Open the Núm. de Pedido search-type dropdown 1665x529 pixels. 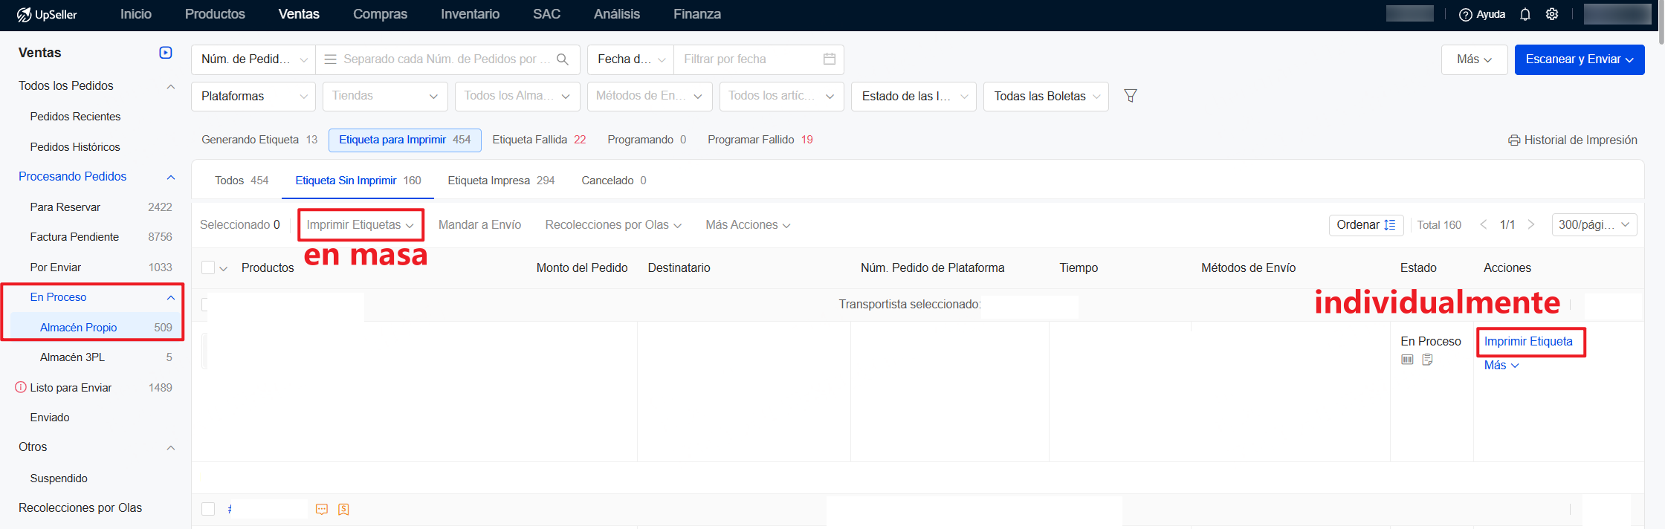253,59
